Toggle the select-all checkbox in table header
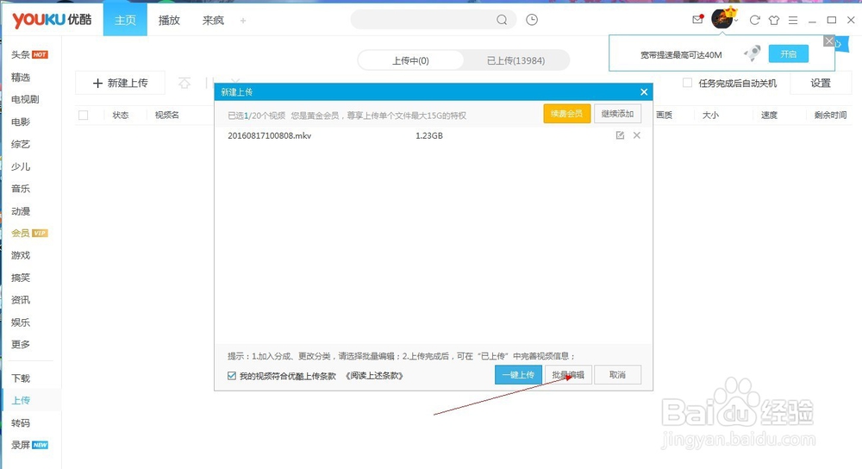Screen dimensions: 862x469 (83, 115)
